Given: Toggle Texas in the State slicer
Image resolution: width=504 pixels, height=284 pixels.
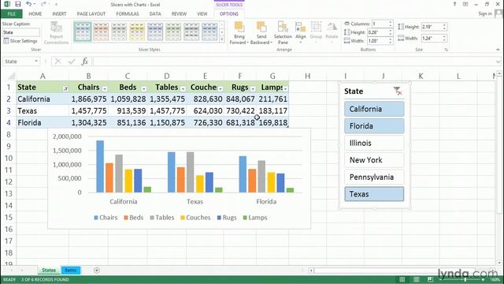Looking at the screenshot, I should click(x=374, y=194).
